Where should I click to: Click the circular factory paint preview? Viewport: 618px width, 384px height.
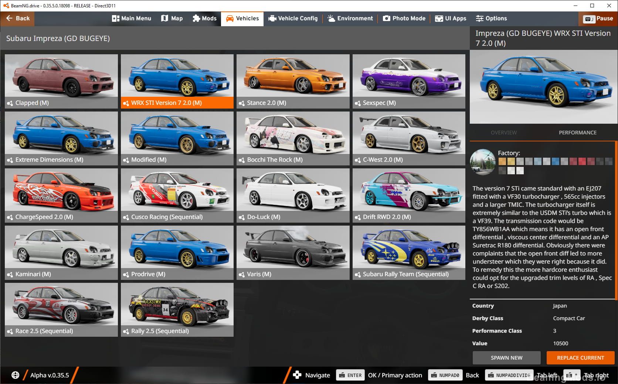pos(483,162)
